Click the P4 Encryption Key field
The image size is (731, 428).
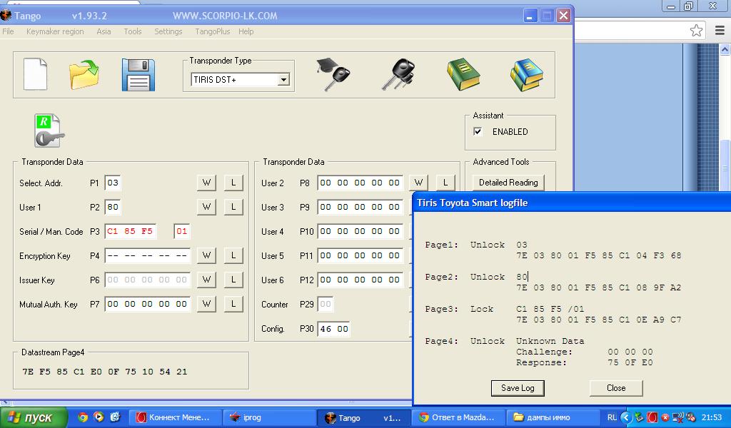click(147, 255)
